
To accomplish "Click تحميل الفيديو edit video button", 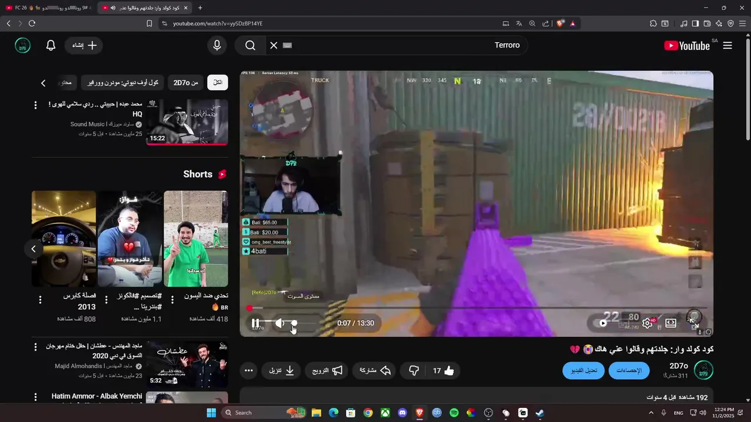I will pyautogui.click(x=583, y=370).
